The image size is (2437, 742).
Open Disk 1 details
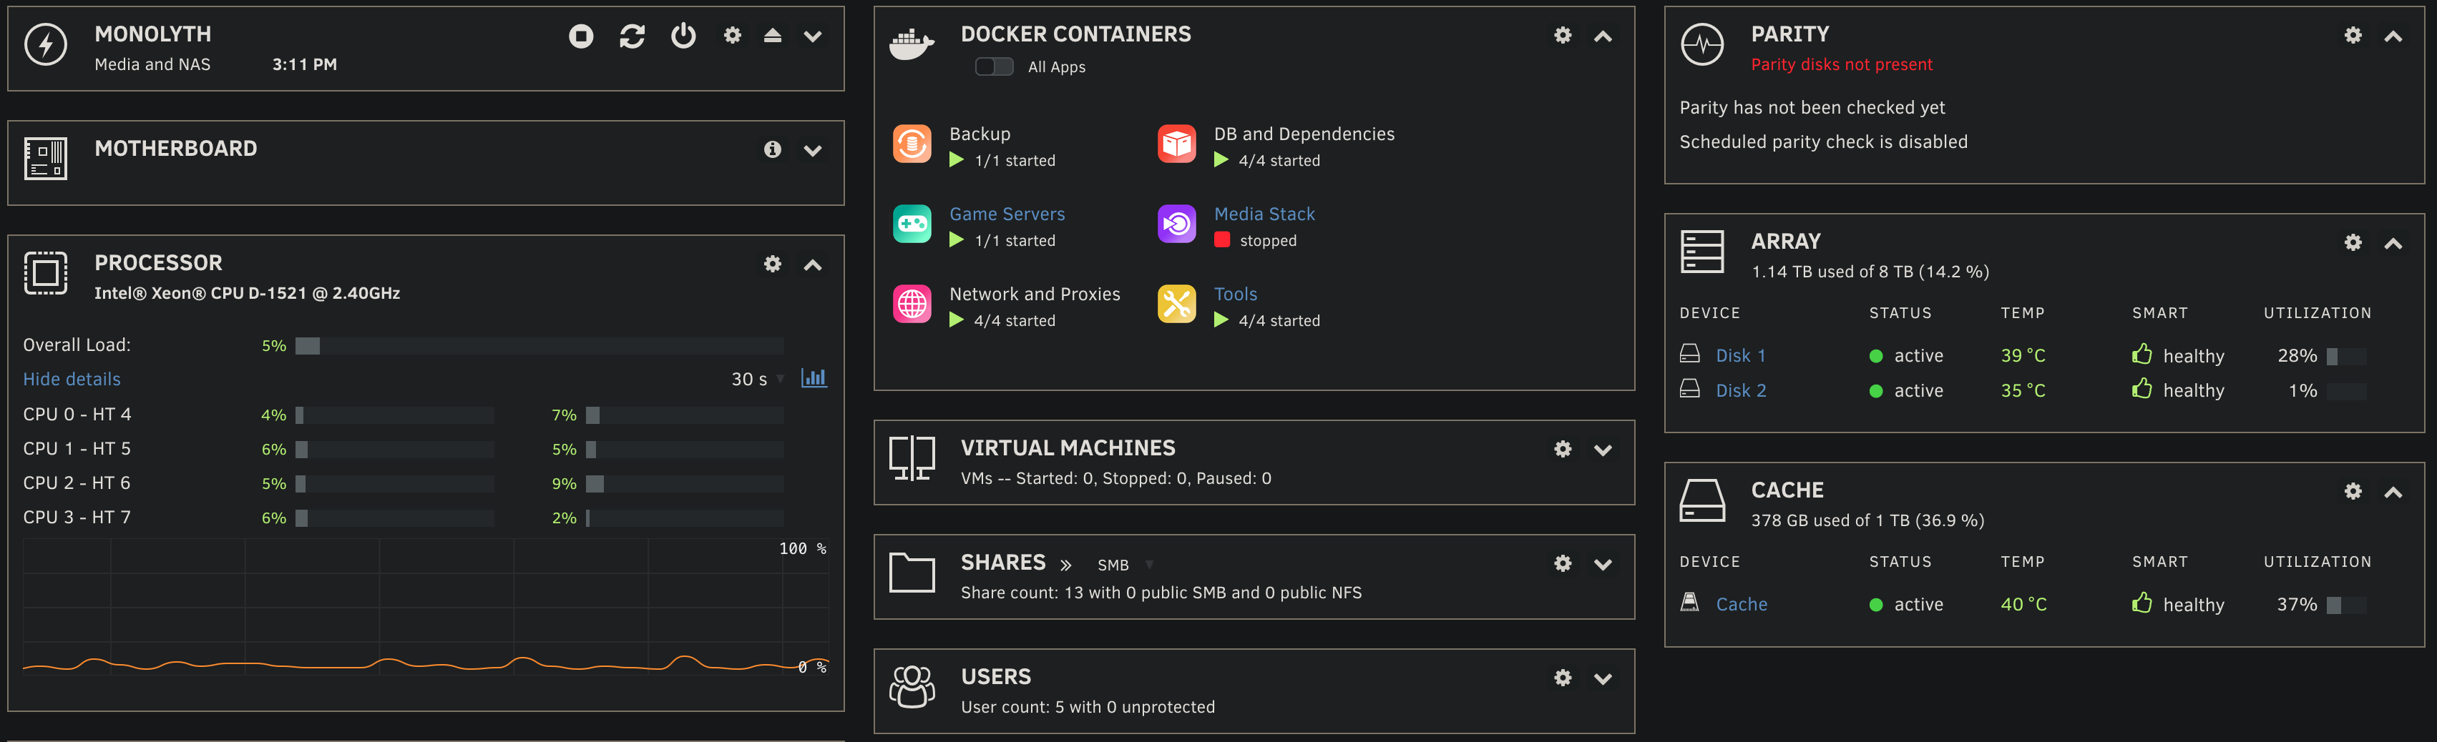click(x=1741, y=355)
